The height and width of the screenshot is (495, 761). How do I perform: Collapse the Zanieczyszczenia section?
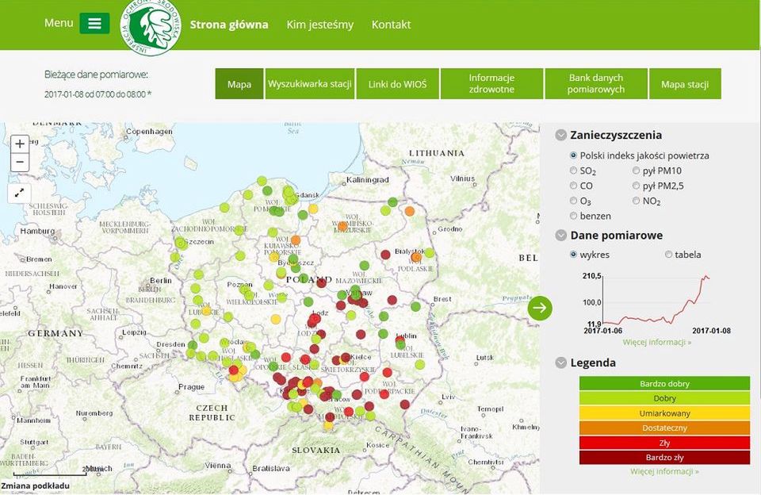[x=561, y=136]
